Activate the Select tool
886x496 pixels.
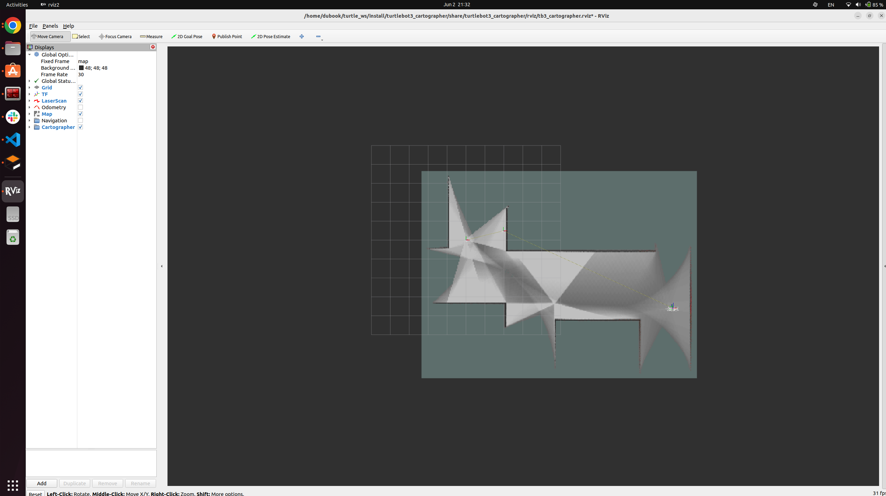81,36
